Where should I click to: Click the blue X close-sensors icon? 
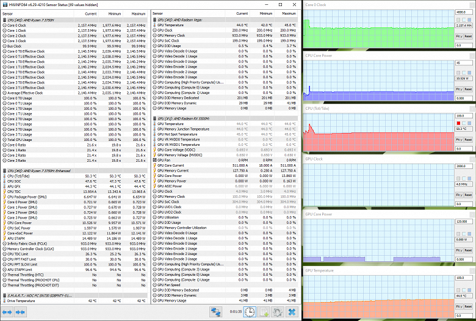coord(292,312)
